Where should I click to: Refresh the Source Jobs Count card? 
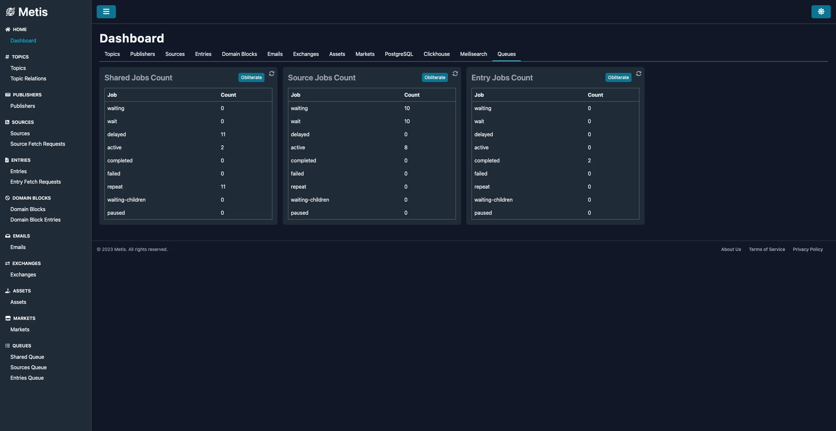click(x=455, y=74)
